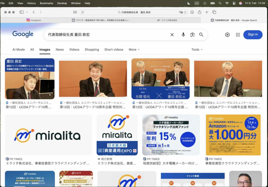Click the voice search microphone icon

pyautogui.click(x=183, y=35)
